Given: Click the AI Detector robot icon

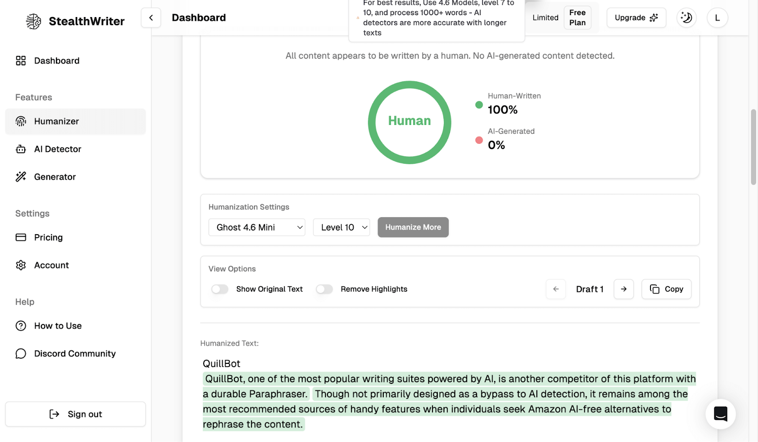Looking at the screenshot, I should (21, 149).
